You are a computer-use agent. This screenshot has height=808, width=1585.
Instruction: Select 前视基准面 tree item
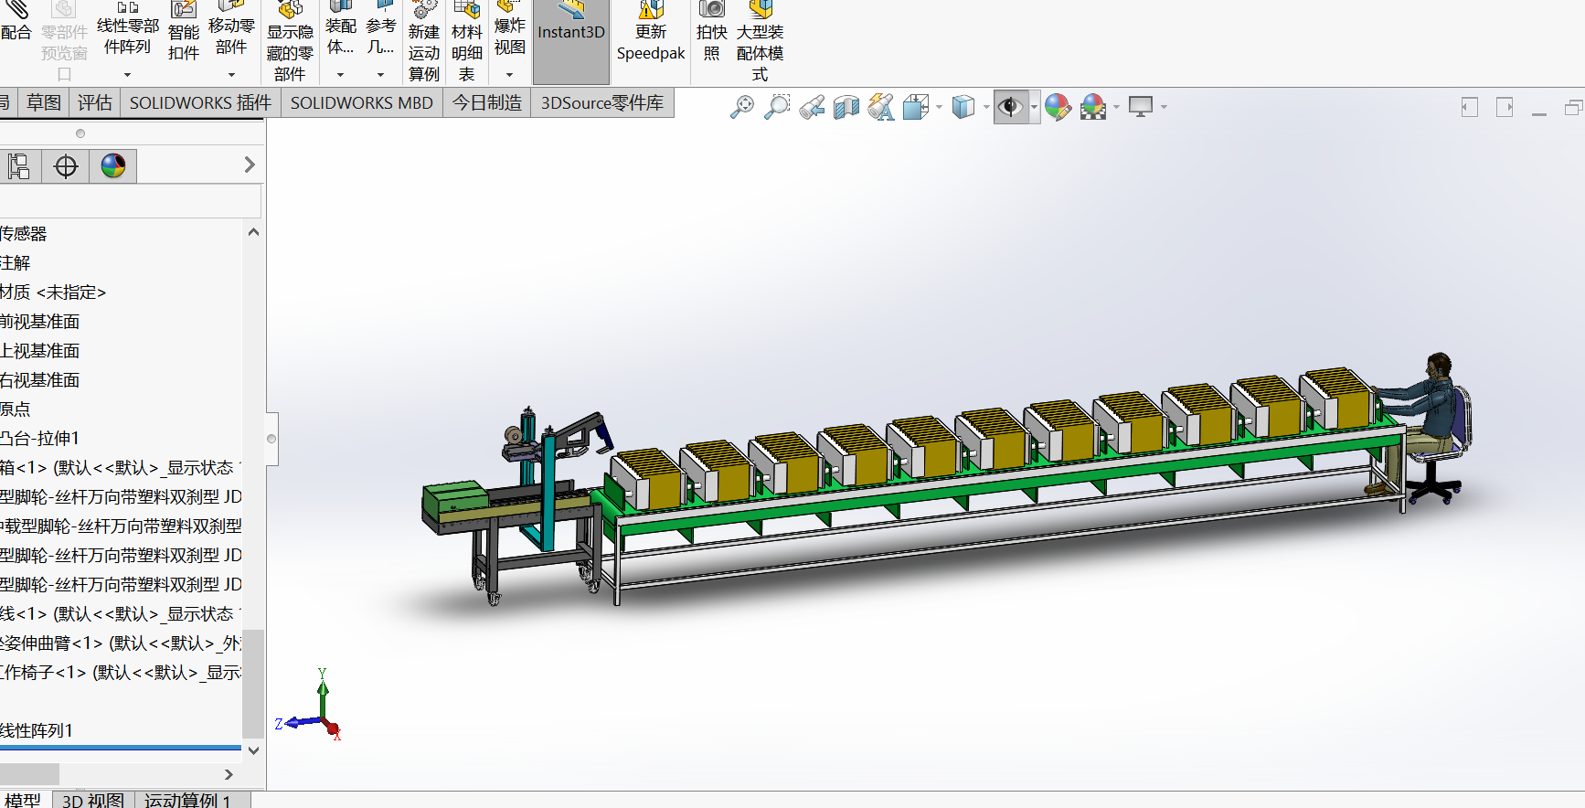point(39,322)
